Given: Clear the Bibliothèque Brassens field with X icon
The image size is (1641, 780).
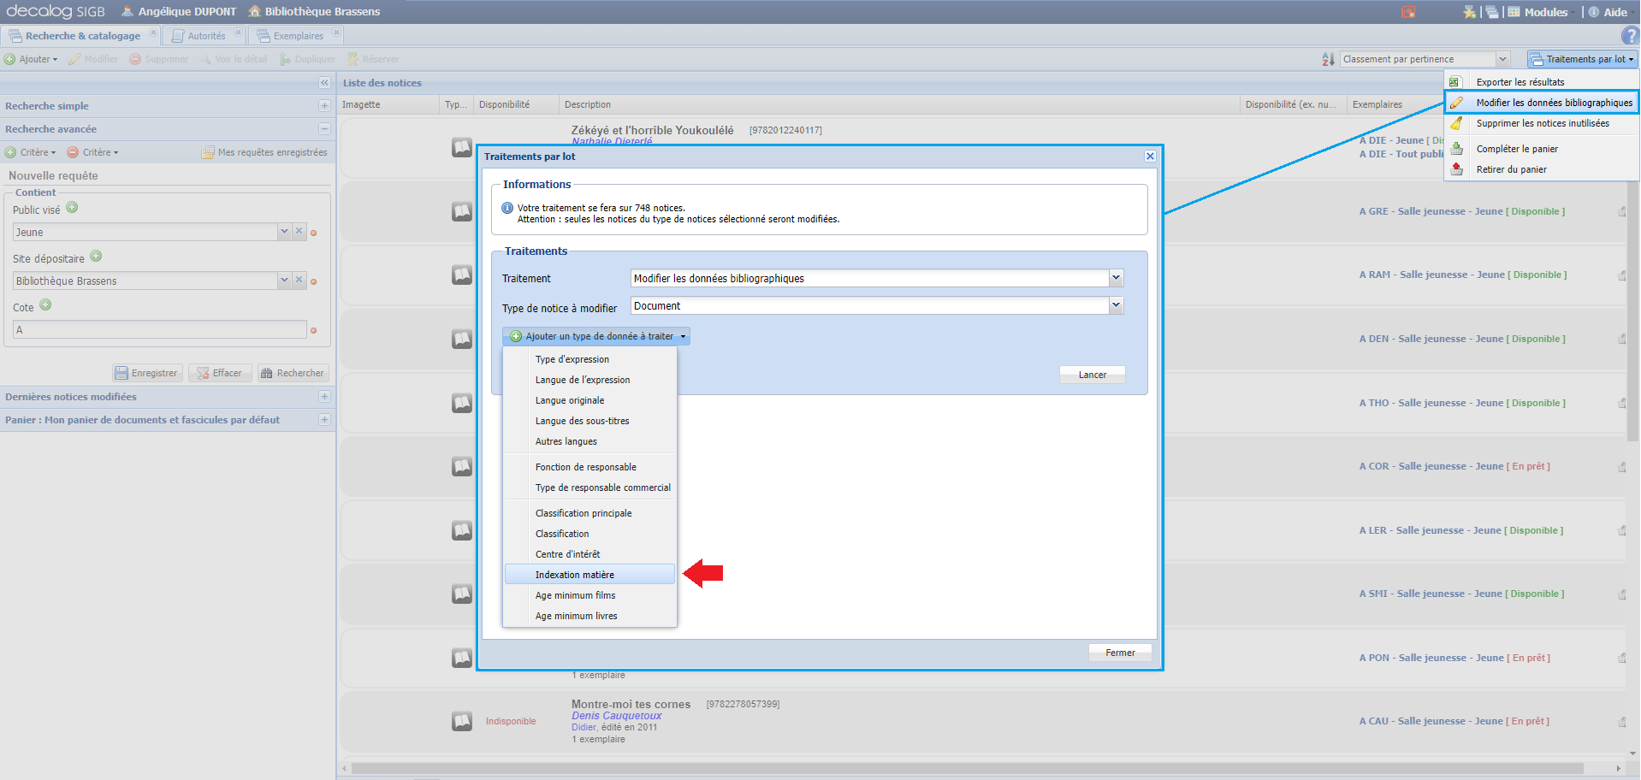Looking at the screenshot, I should [299, 281].
